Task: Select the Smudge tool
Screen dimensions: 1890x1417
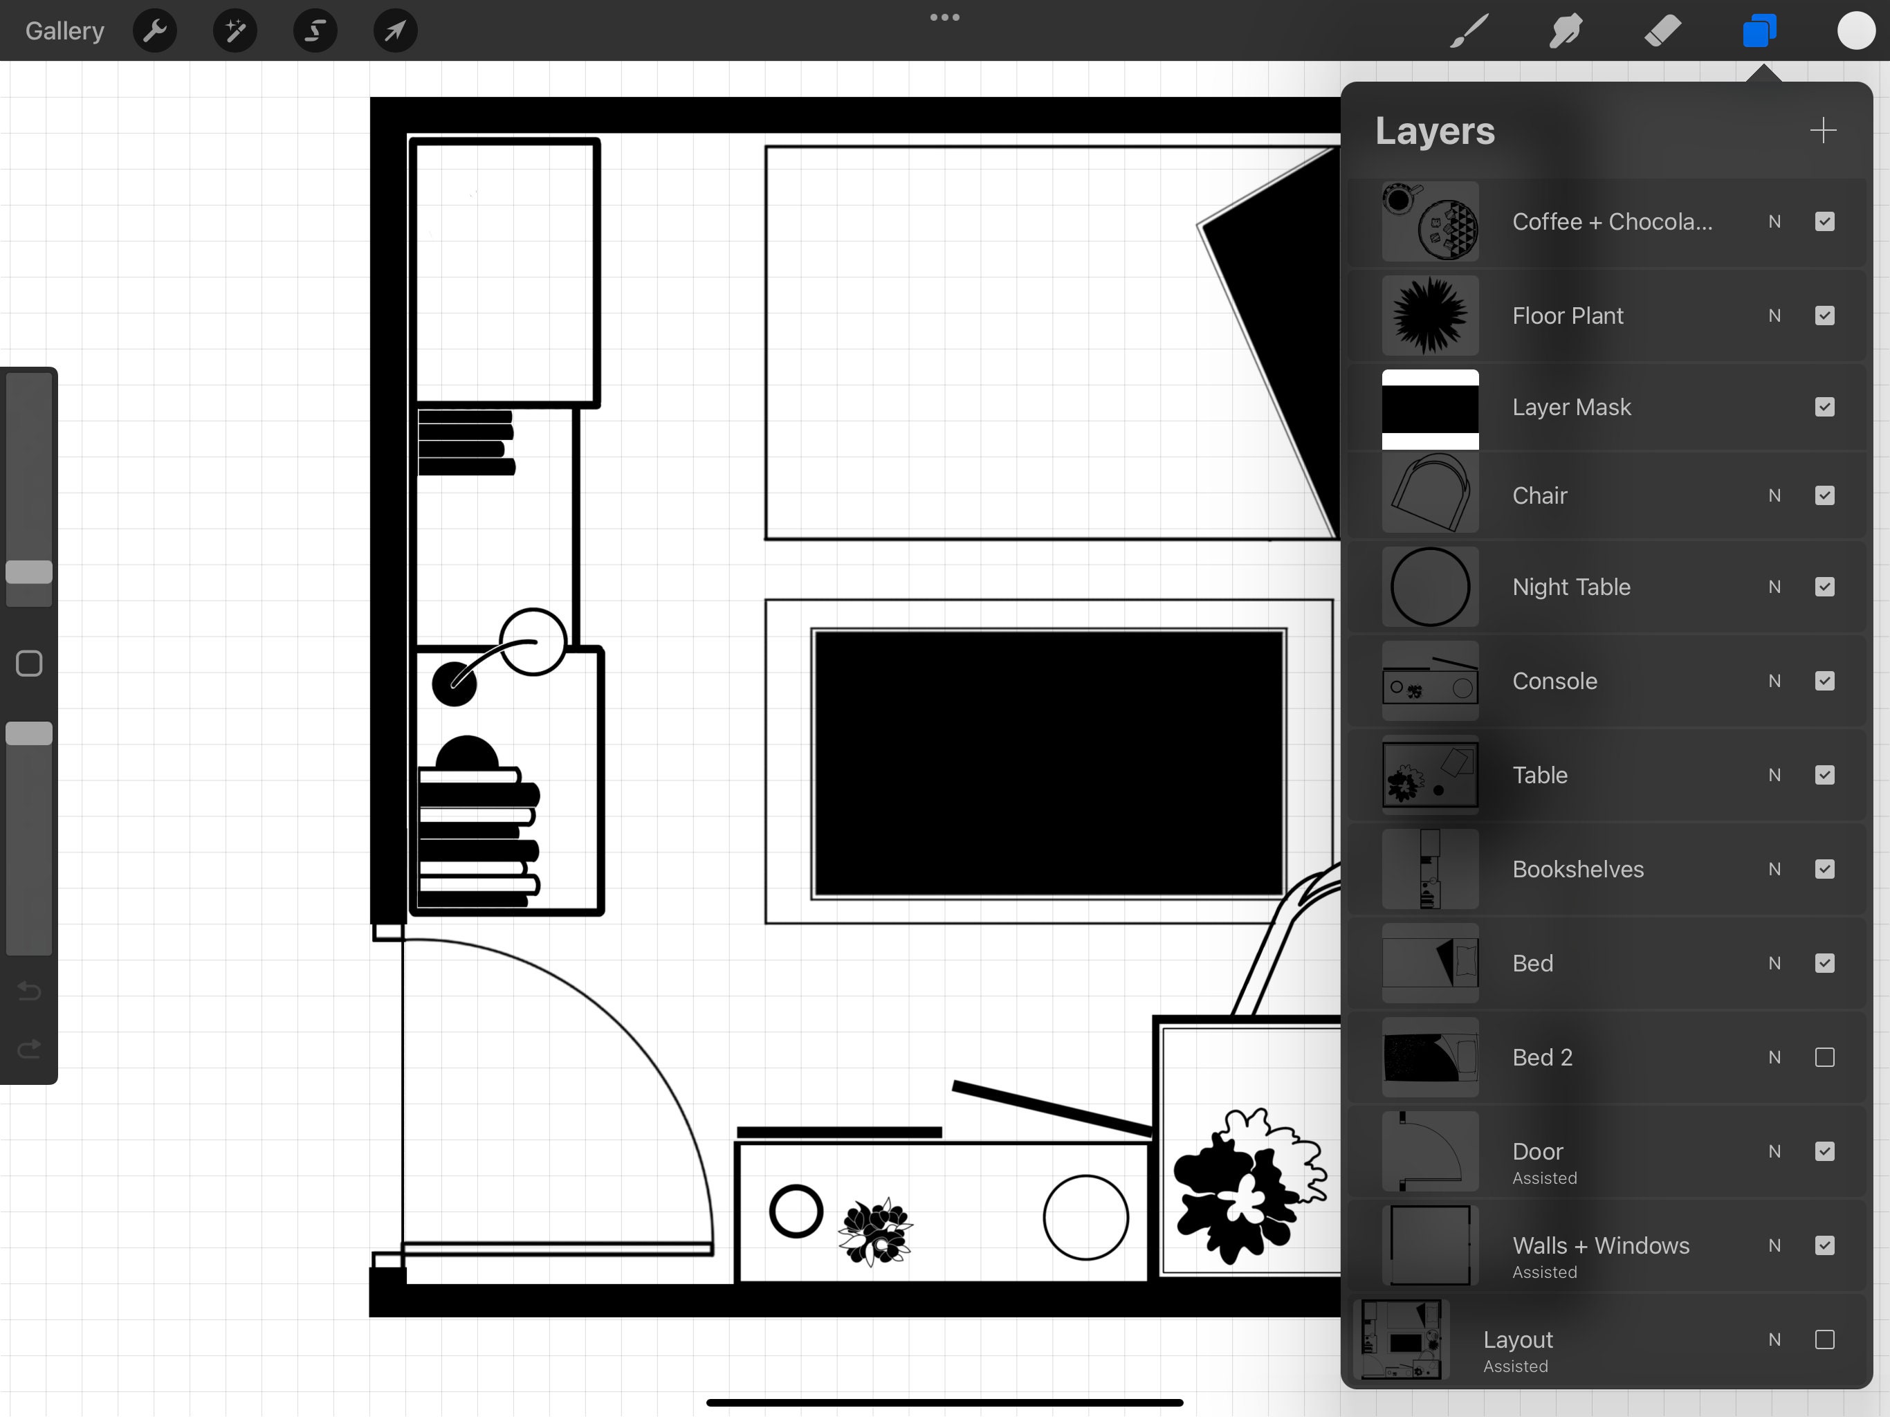Action: pyautogui.click(x=1564, y=30)
